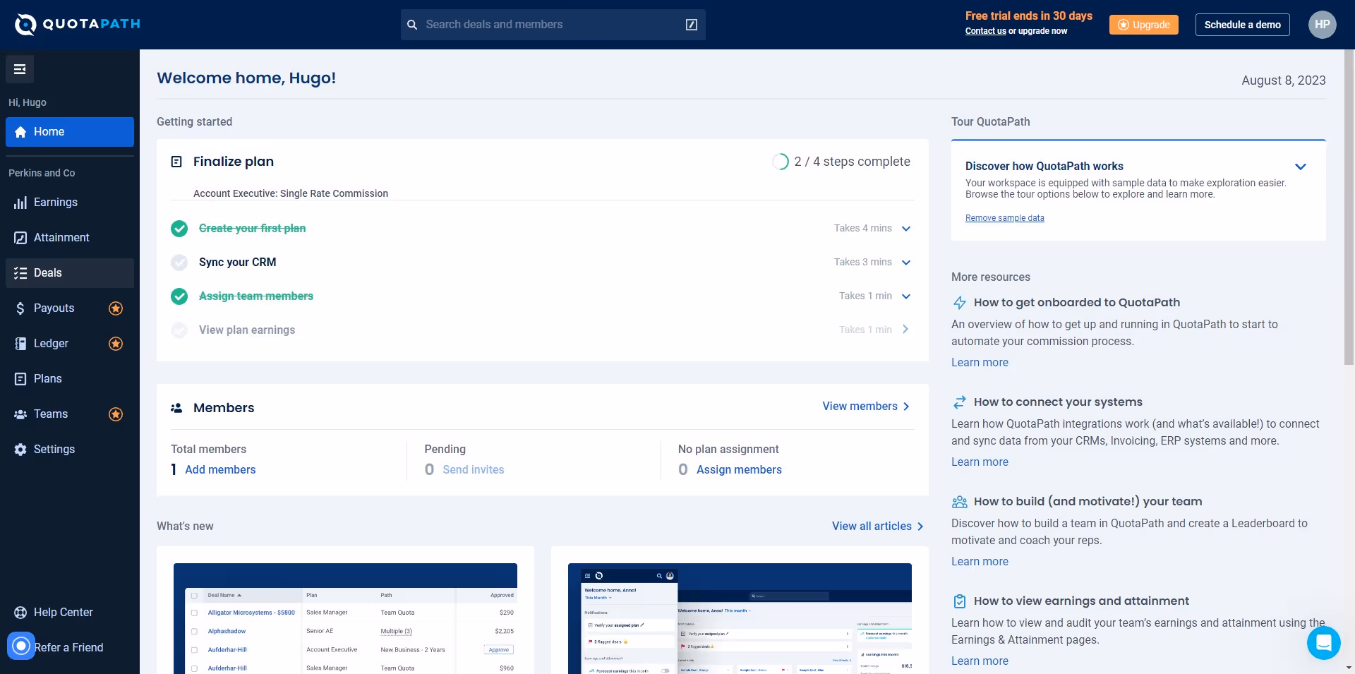Click the Attainment icon in sidebar
Viewport: 1355px width, 674px height.
[20, 238]
